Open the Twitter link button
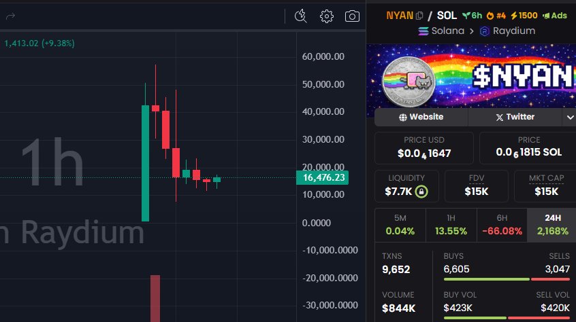 [x=515, y=117]
